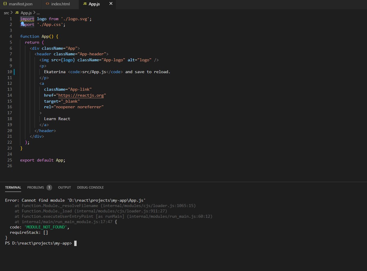
Task: Click the curly braces icon on manifest.json tab
Action: (5, 4)
